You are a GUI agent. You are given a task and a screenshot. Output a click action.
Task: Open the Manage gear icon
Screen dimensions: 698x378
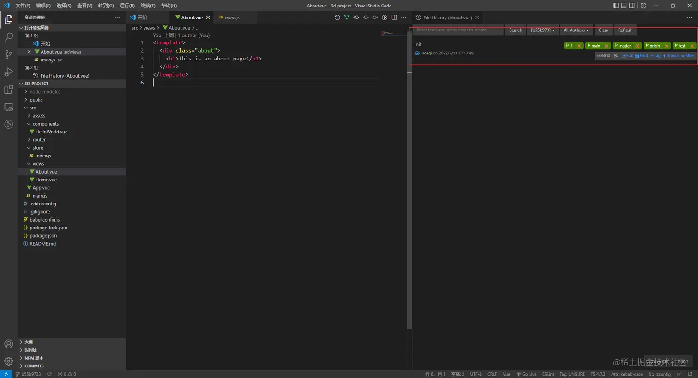click(x=8, y=361)
